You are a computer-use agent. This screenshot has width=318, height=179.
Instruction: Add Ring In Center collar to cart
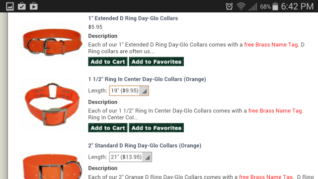pos(108,128)
